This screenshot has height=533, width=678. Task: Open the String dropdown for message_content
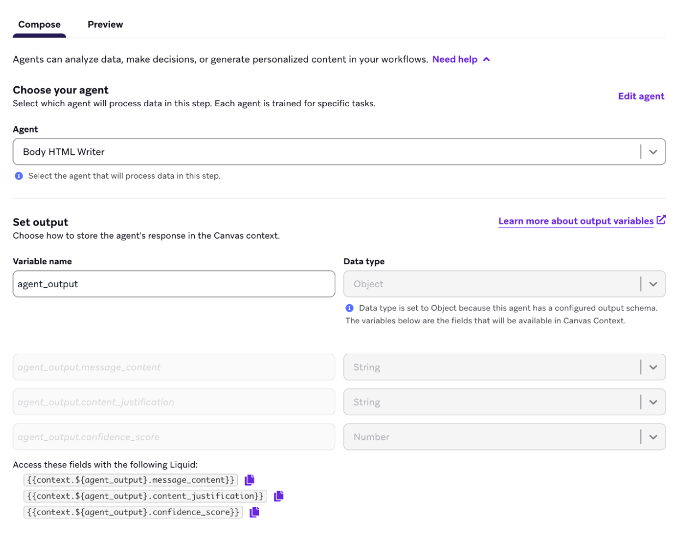tap(653, 367)
